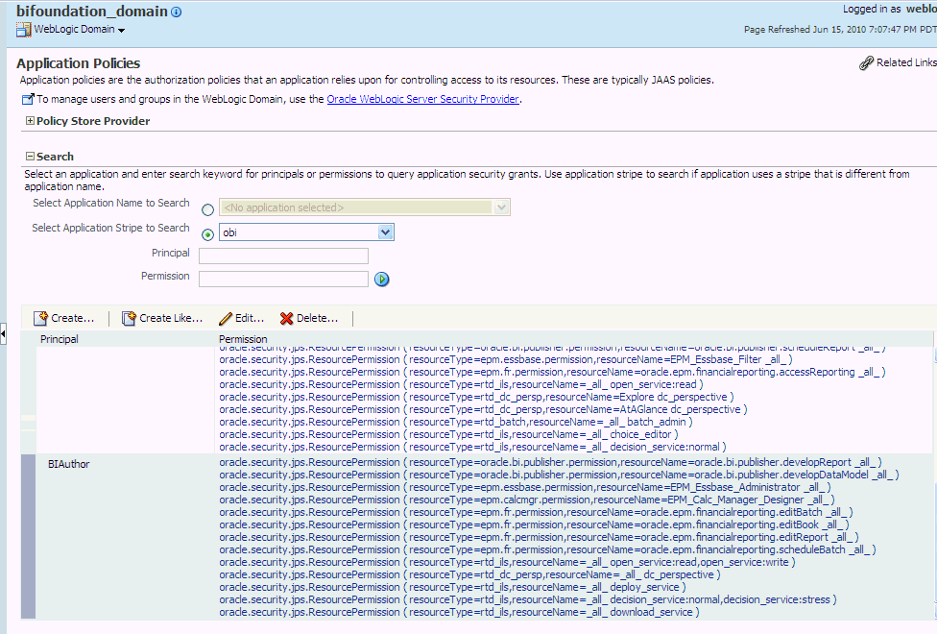937x634 pixels.
Task: Select the Application Name to Search radio button
Action: pyautogui.click(x=207, y=207)
